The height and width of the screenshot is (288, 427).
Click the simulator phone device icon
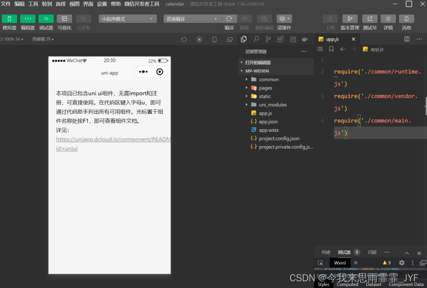click(215, 40)
